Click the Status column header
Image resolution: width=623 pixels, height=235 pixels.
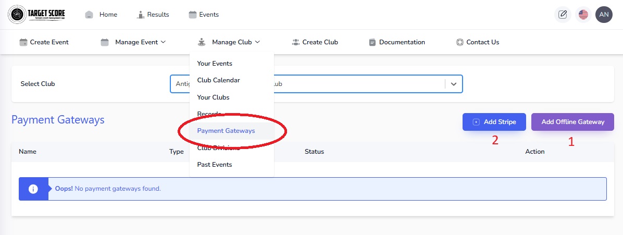314,152
